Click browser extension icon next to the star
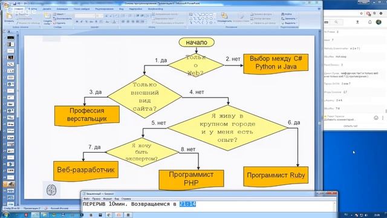The image size is (387, 218). tap(368, 13)
